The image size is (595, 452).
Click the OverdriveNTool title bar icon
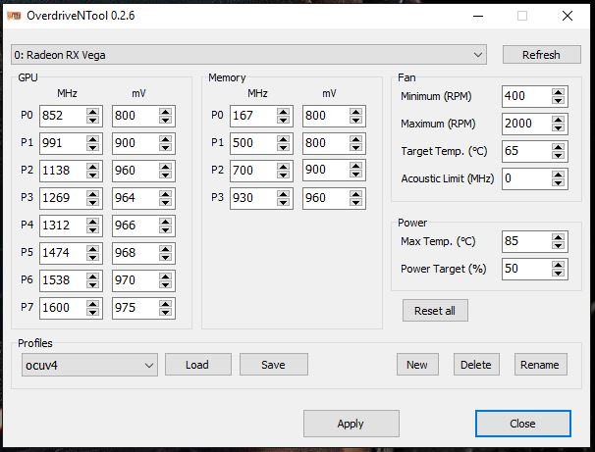14,16
